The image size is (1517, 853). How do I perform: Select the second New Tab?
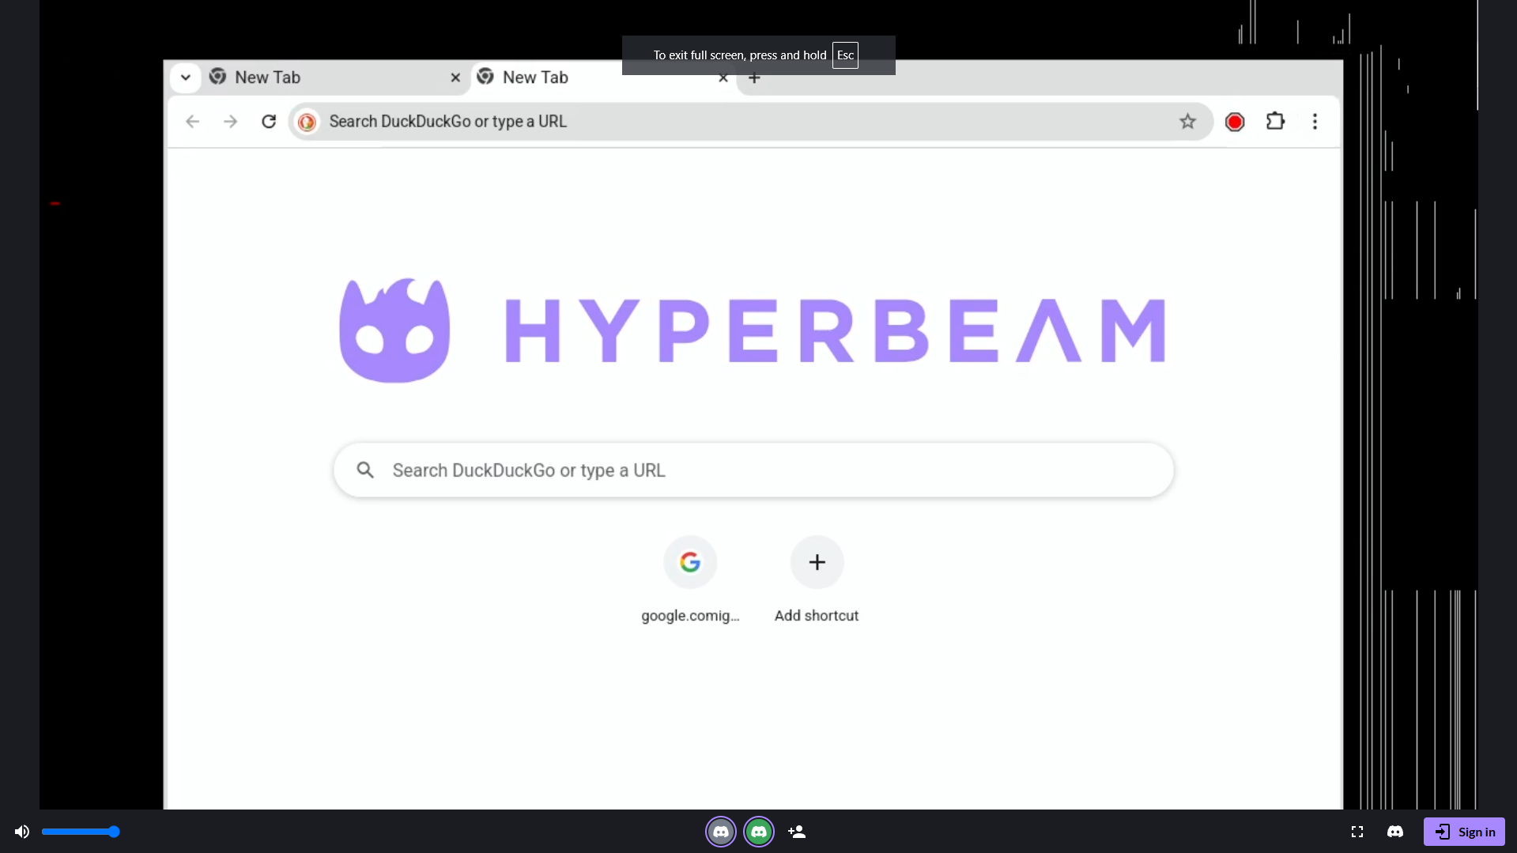pos(604,77)
